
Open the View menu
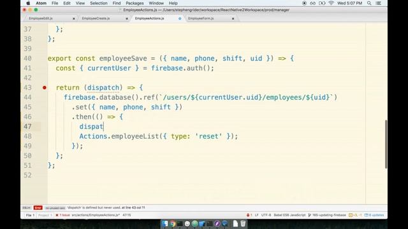(x=80, y=3)
